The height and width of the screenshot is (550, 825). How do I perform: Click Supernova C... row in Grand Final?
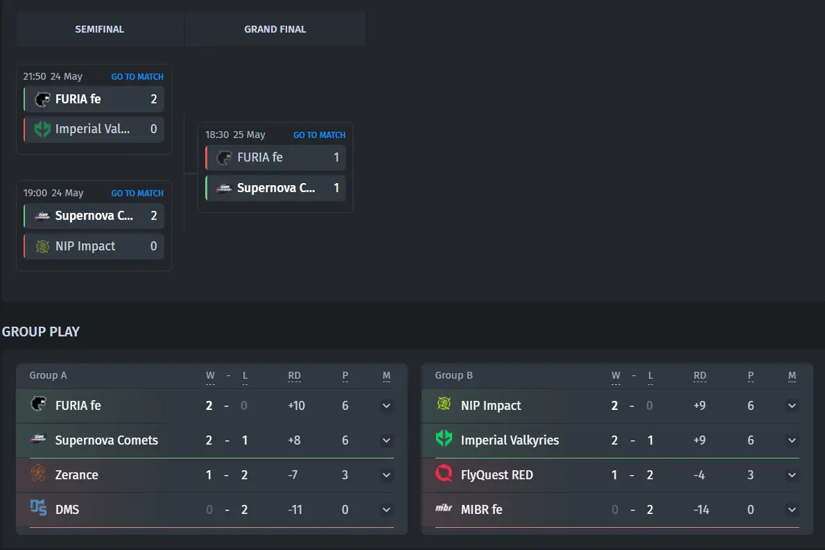pyautogui.click(x=276, y=188)
